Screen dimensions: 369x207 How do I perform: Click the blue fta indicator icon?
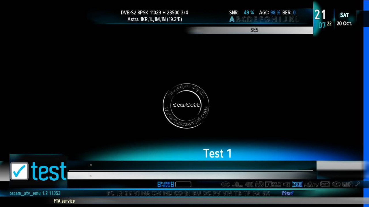tap(287, 193)
